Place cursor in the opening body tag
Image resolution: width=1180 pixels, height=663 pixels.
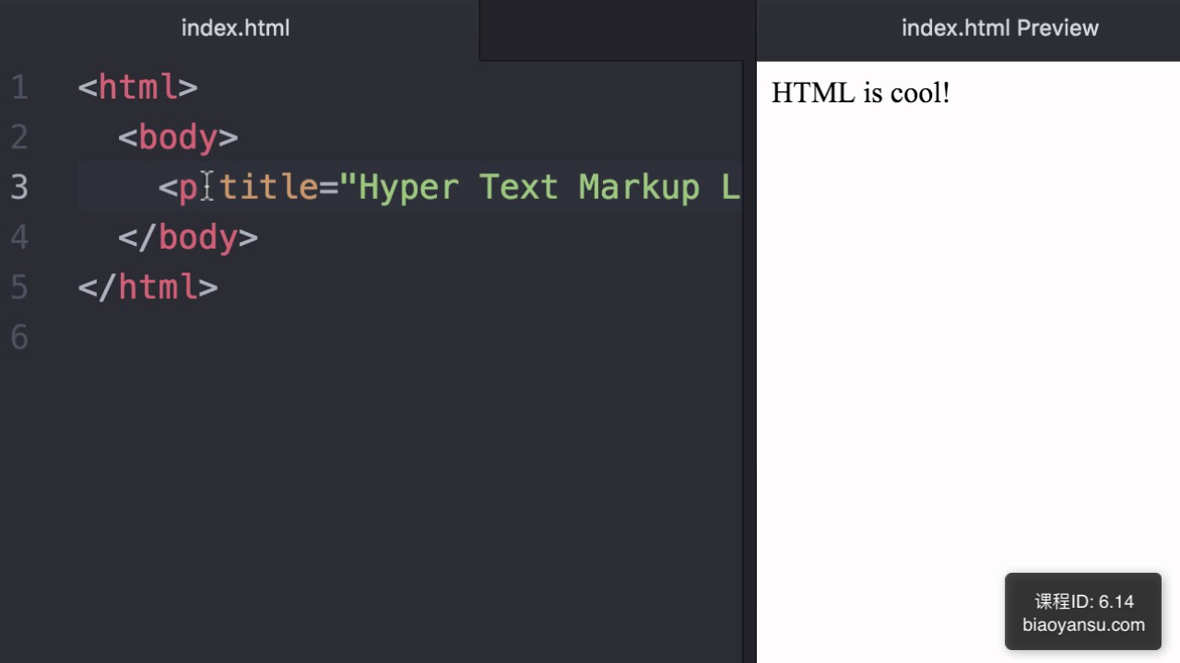pyautogui.click(x=178, y=138)
